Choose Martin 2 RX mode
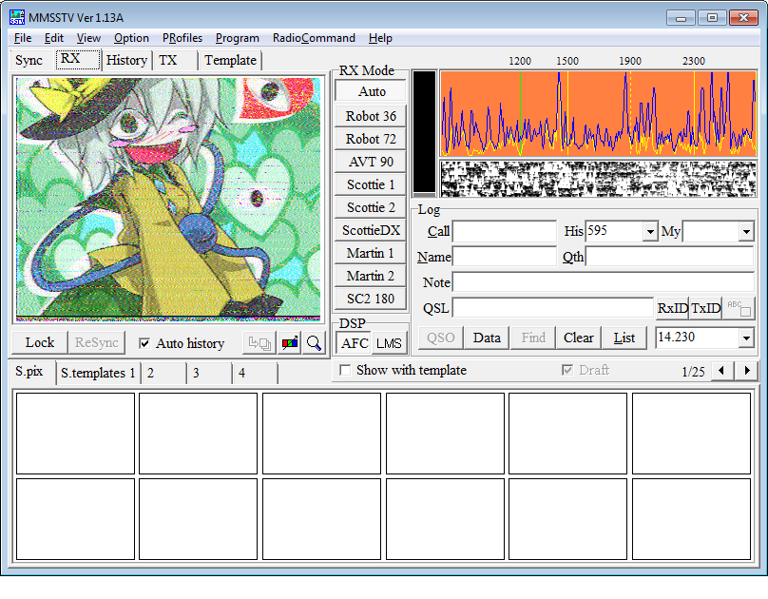The image size is (768, 599). click(x=371, y=276)
